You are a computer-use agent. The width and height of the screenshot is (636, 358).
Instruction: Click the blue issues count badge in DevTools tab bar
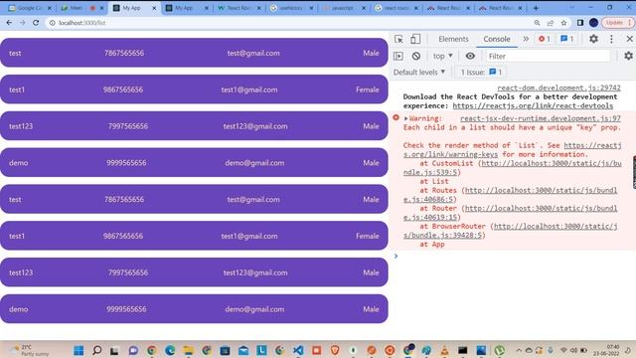click(566, 39)
